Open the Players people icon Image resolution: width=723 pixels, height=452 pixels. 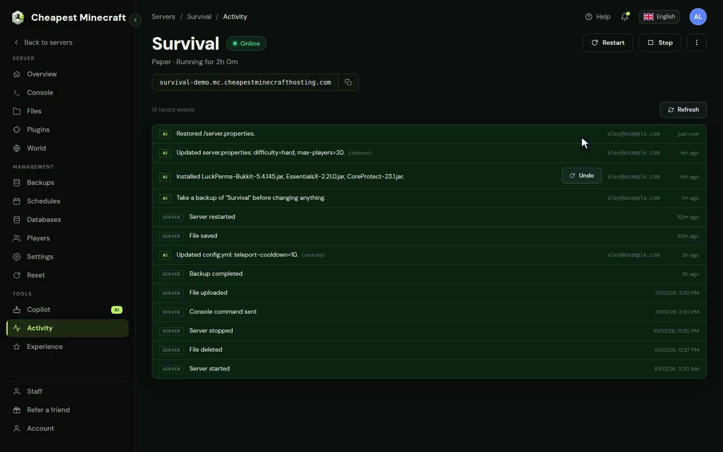point(17,238)
